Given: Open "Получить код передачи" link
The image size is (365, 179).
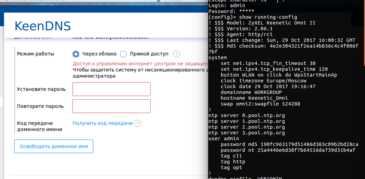Looking at the screenshot, I should (x=103, y=123).
